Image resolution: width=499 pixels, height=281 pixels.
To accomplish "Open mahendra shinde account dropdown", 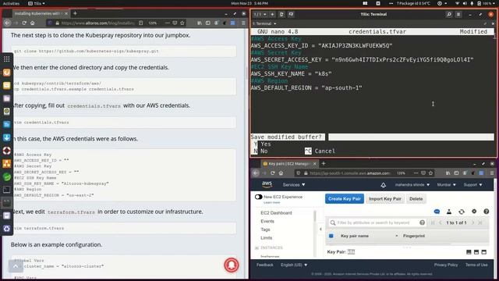I will point(412,185).
